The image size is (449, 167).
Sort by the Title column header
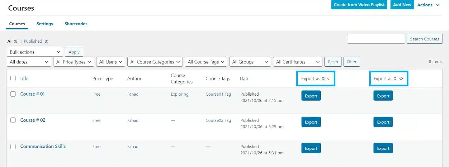(x=24, y=78)
